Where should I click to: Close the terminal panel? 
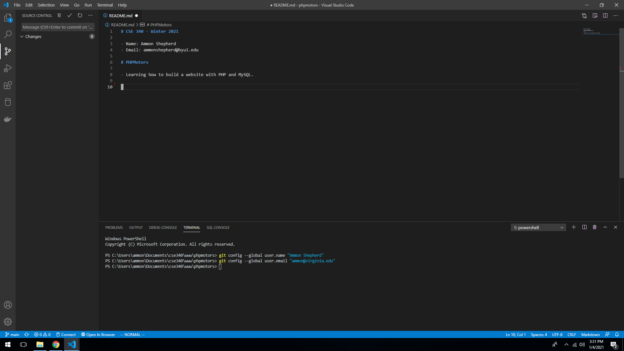coord(616,227)
